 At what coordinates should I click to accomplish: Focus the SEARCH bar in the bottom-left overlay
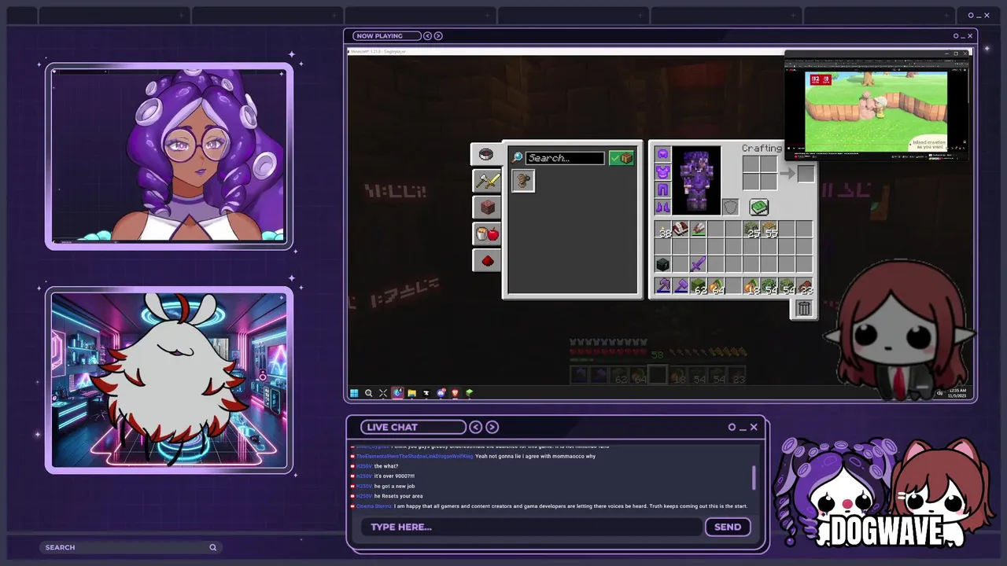pos(130,547)
